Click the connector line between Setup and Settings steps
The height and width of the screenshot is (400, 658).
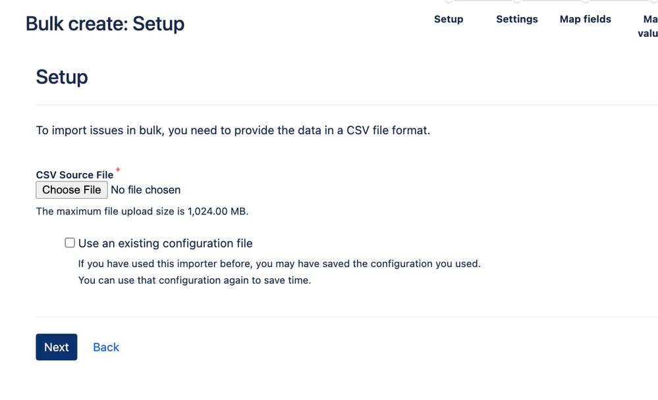coord(483,3)
